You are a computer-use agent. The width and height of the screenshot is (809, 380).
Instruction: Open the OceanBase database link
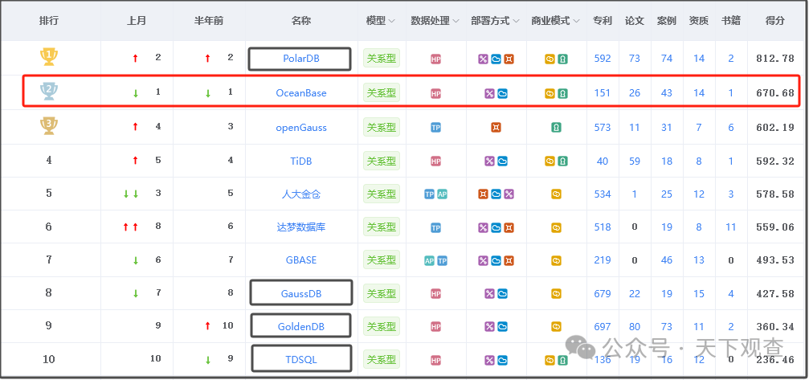301,93
